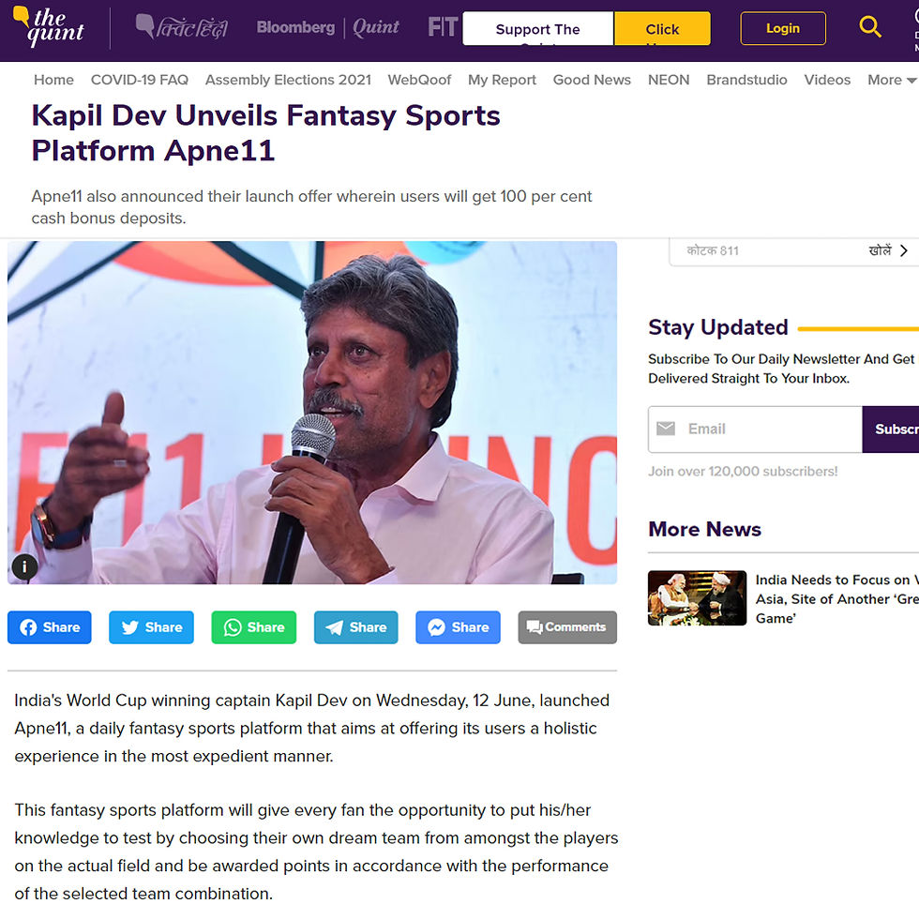Share article via Telegram
Screen dimensions: 919x919
tap(355, 627)
